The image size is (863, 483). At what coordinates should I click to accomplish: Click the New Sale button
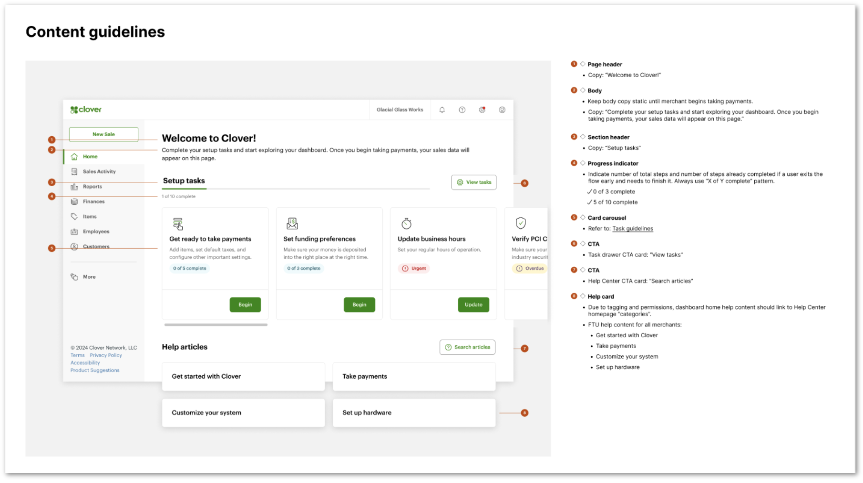pyautogui.click(x=103, y=134)
